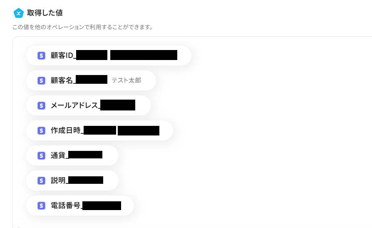
Task: Click the blue pentagon icon beside 取得した値
Action: click(18, 13)
